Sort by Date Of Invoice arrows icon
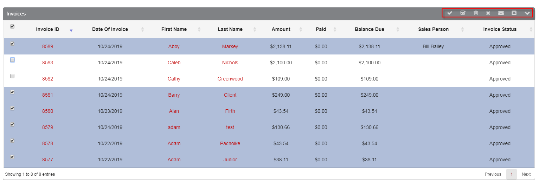 [x=142, y=29]
